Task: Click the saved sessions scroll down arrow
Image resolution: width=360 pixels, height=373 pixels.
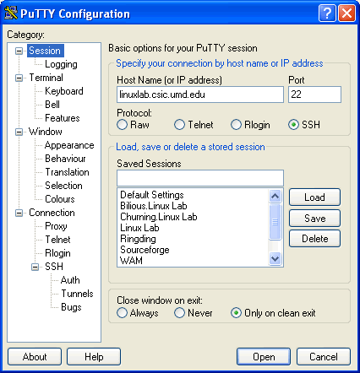Action: (x=275, y=258)
